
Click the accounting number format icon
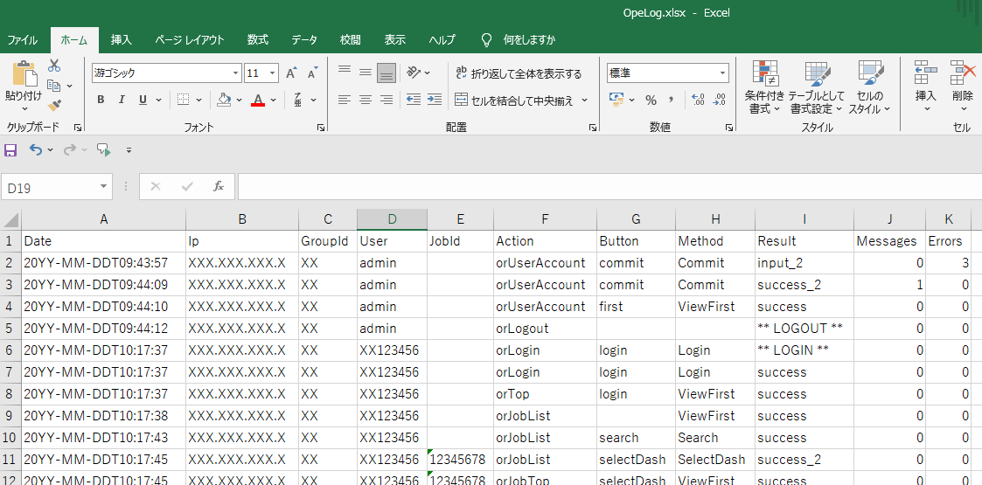tap(616, 100)
